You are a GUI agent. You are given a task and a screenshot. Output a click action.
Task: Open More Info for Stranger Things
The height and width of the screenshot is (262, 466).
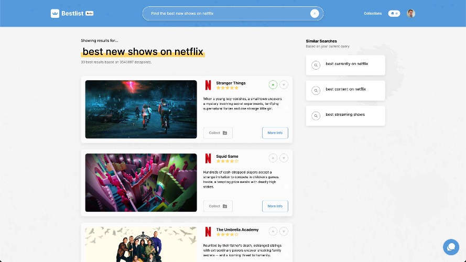(275, 133)
